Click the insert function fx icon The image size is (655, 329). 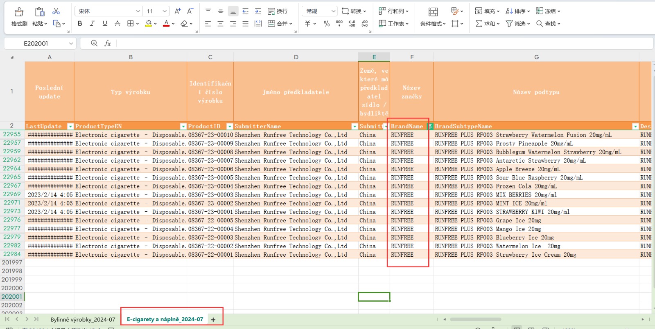[108, 43]
